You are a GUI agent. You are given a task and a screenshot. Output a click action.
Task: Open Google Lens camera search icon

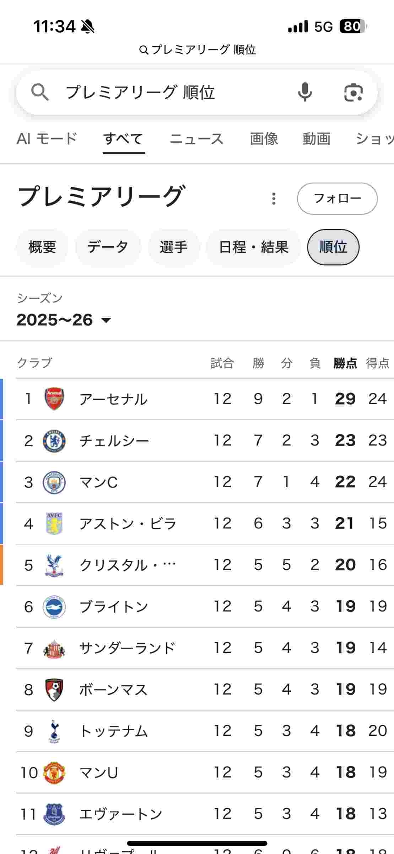(x=353, y=93)
